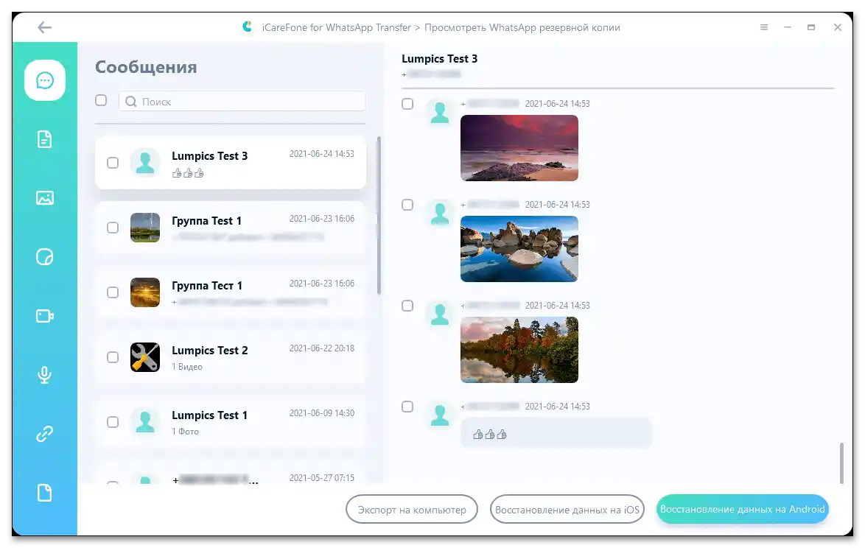Click the search magnifier icon
Screen dimensions: 865x548
coord(130,102)
